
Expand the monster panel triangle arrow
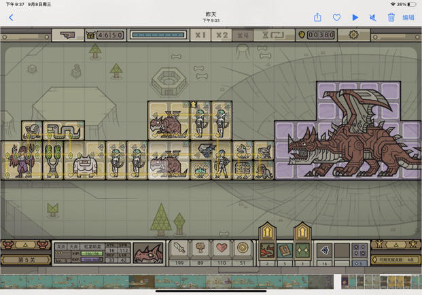pyautogui.click(x=25, y=245)
